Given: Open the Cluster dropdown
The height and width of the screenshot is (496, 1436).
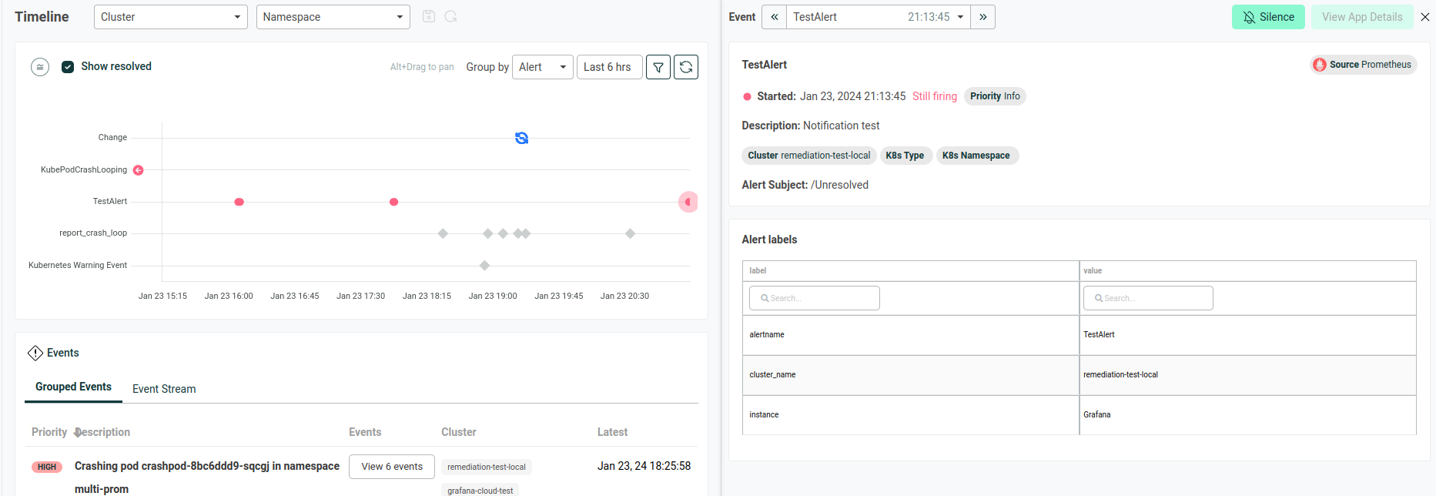Looking at the screenshot, I should click(x=170, y=17).
